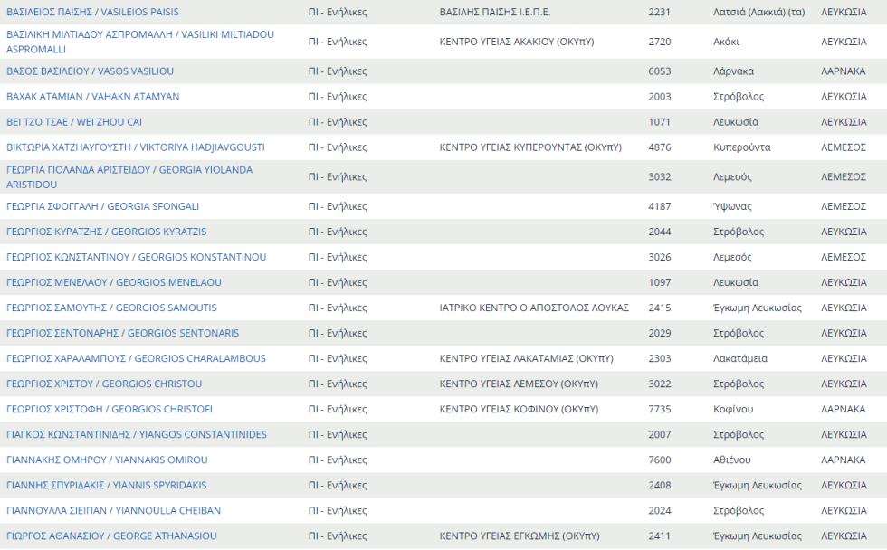Select the Georgios Sentonaris link
This screenshot has height=550, width=887.
click(x=122, y=333)
